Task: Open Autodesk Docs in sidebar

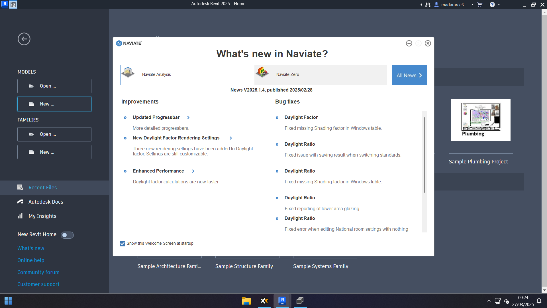Action: pyautogui.click(x=46, y=202)
